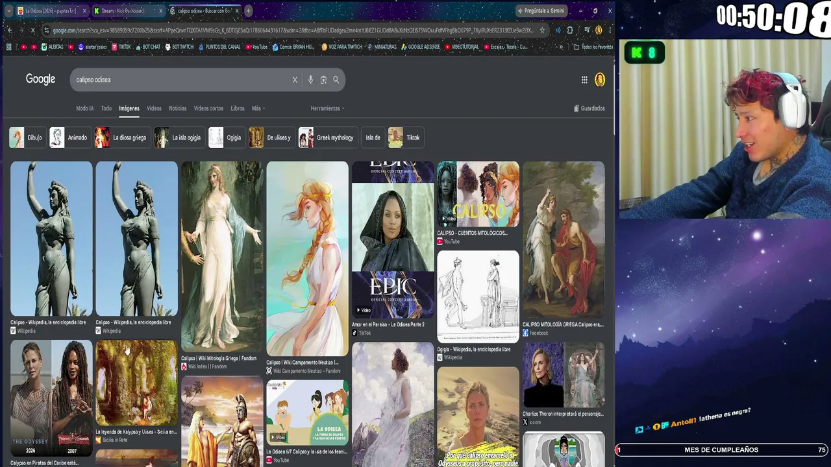Screen dimensions: 831x467
Task: Filter images by the 'Ogigia' chip
Action: tap(225, 138)
